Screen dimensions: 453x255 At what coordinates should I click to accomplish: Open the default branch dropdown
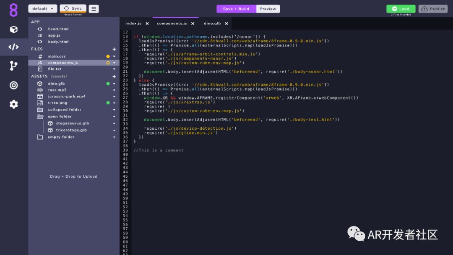pyautogui.click(x=43, y=9)
